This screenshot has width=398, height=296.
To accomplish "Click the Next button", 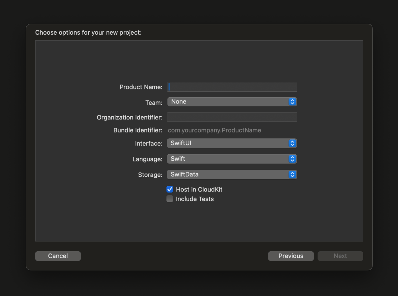I will (340, 256).
